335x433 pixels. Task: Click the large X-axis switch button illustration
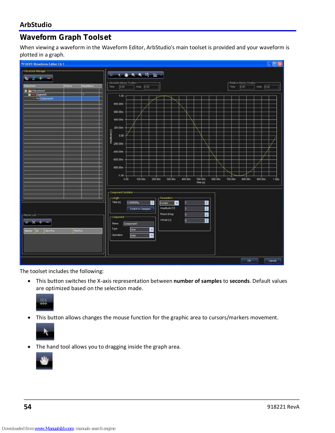(45, 302)
